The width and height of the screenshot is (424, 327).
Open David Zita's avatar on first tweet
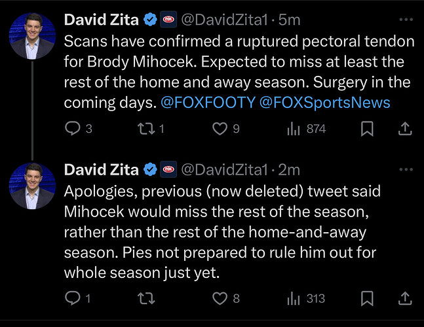[32, 36]
